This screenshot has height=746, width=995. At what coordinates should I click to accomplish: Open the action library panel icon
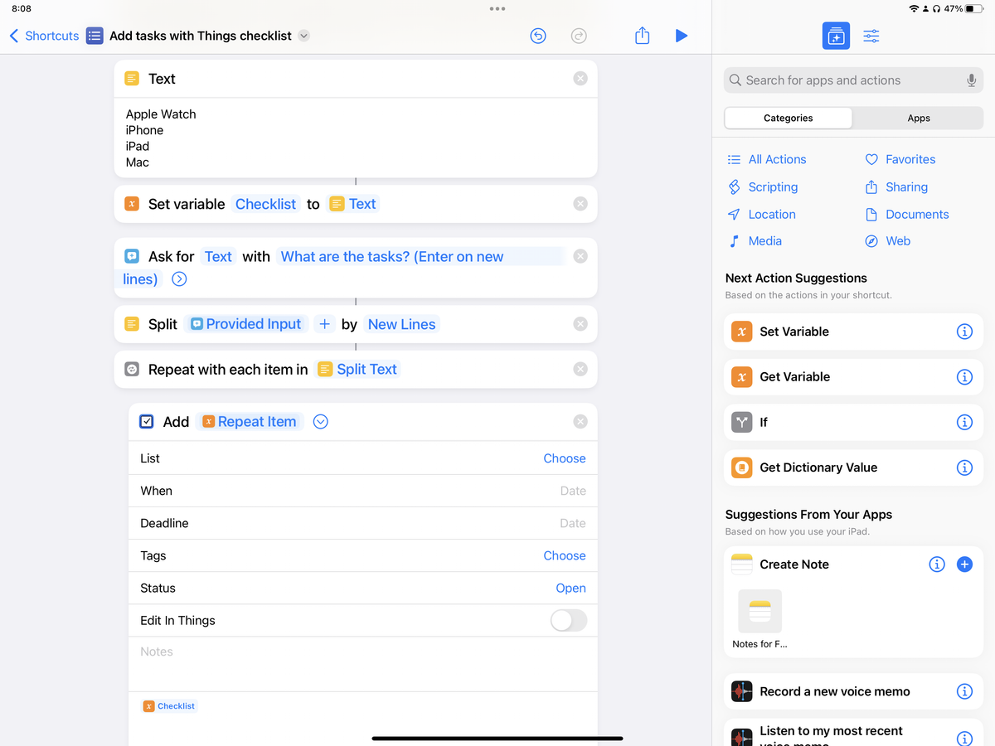[836, 36]
